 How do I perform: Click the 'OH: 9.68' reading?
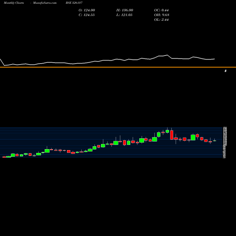pos(161,15)
